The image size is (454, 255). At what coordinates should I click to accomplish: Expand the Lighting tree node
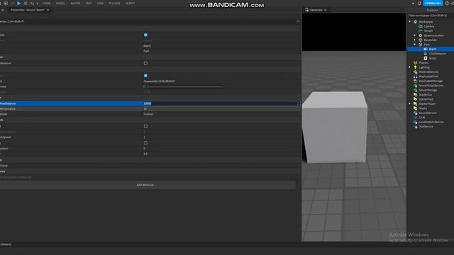click(x=410, y=67)
